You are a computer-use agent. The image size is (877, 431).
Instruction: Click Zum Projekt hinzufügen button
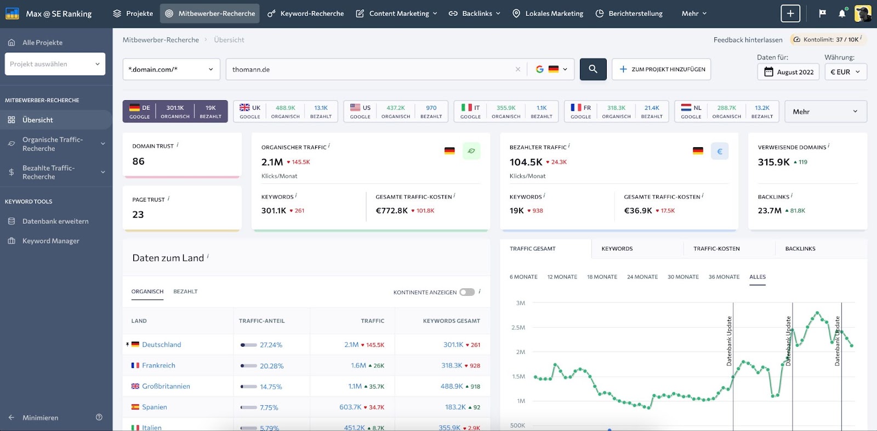662,69
